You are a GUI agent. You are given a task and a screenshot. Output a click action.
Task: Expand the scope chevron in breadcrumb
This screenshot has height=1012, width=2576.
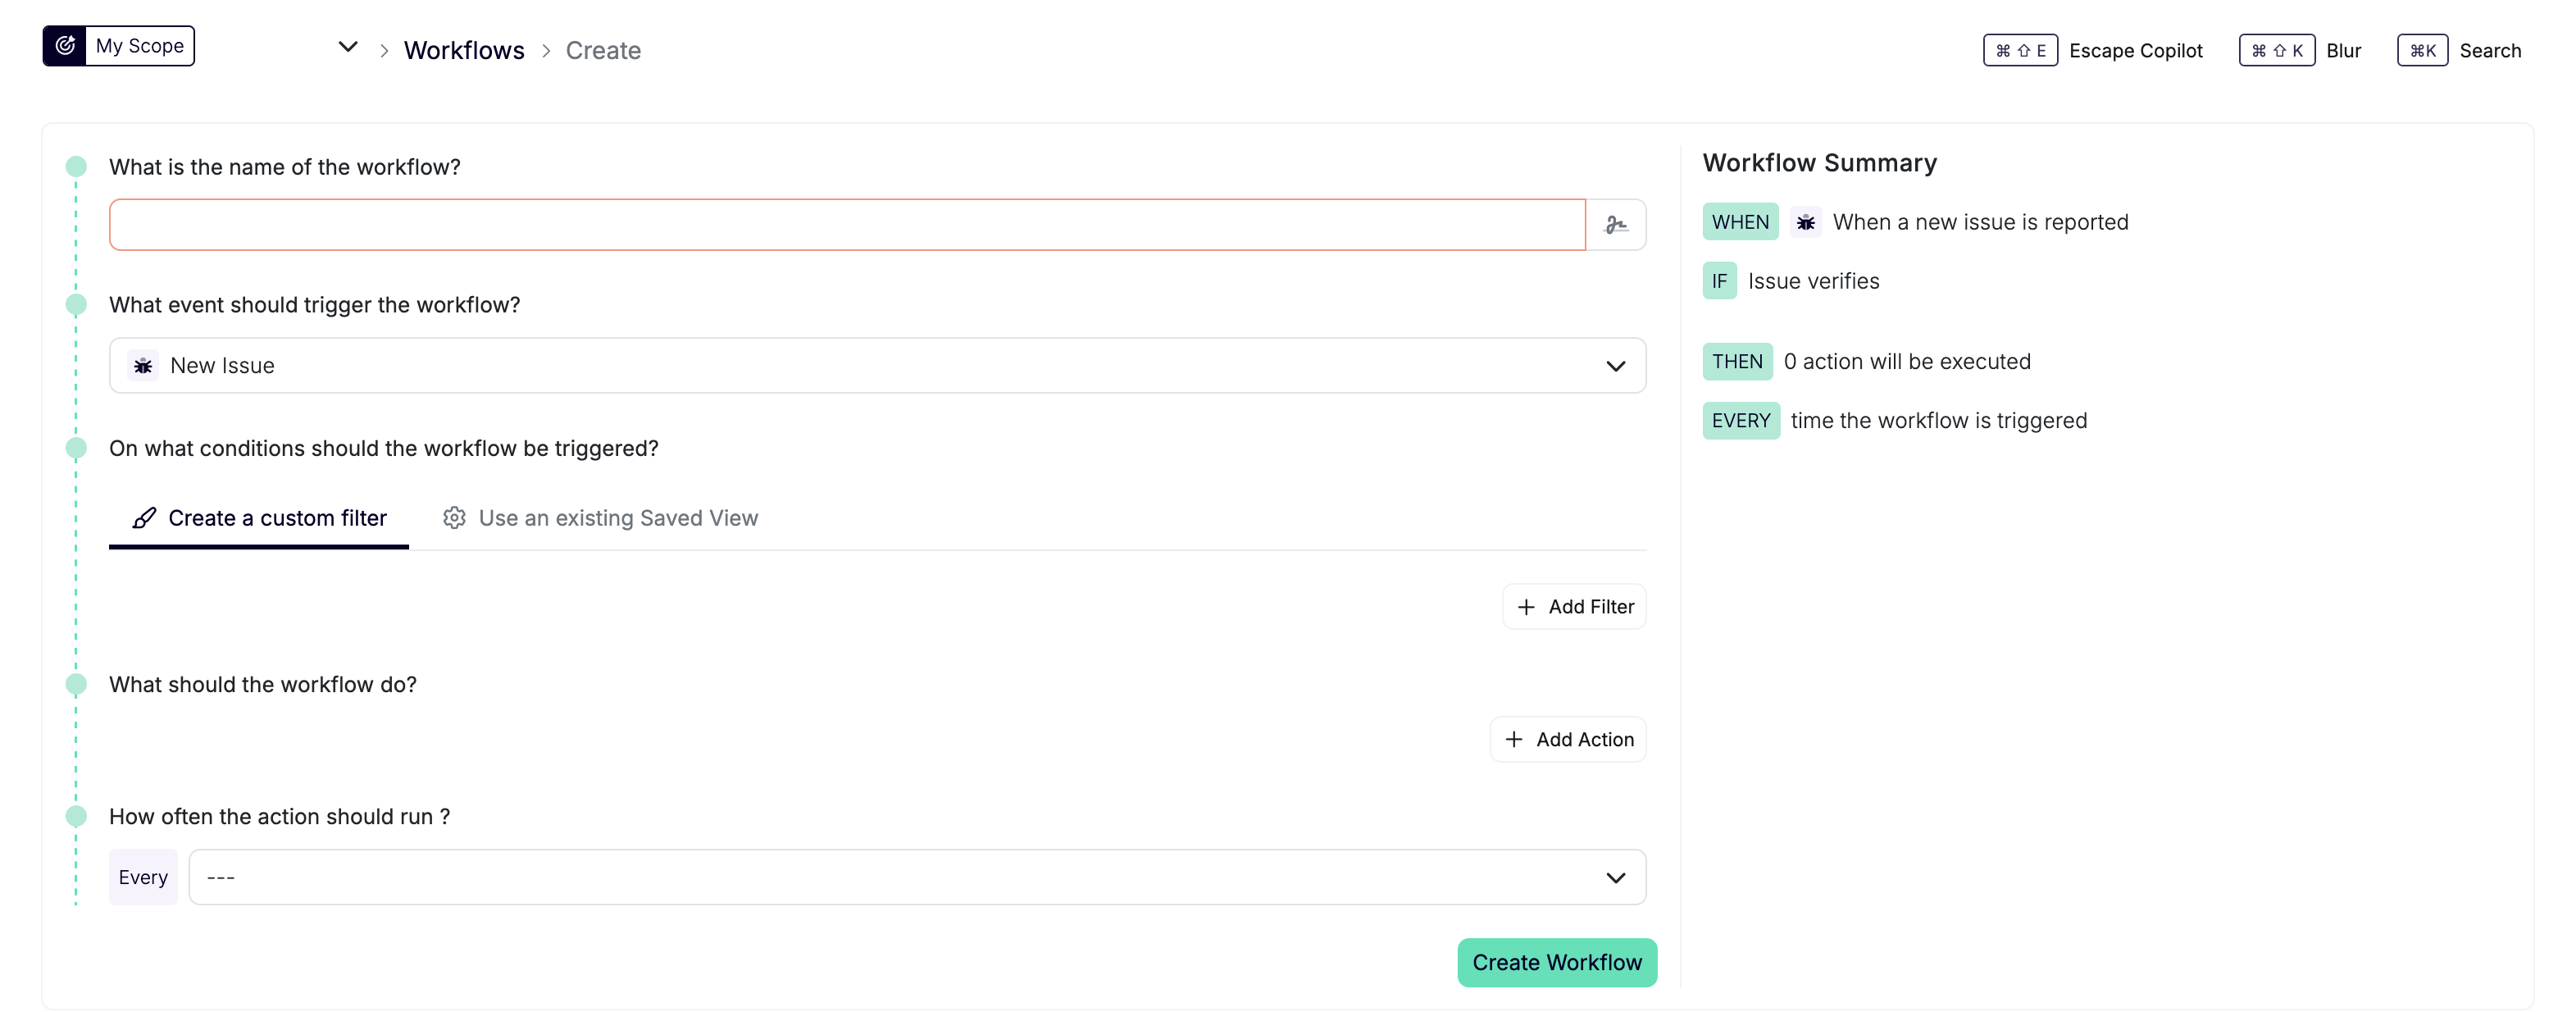pyautogui.click(x=347, y=47)
